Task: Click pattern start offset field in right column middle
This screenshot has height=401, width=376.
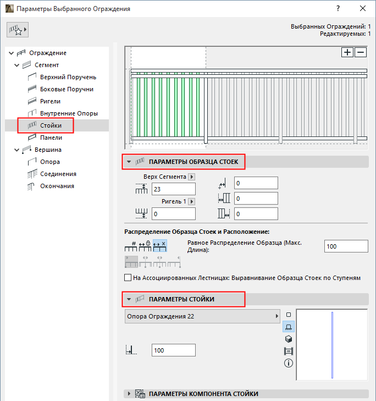Action: tap(256, 199)
